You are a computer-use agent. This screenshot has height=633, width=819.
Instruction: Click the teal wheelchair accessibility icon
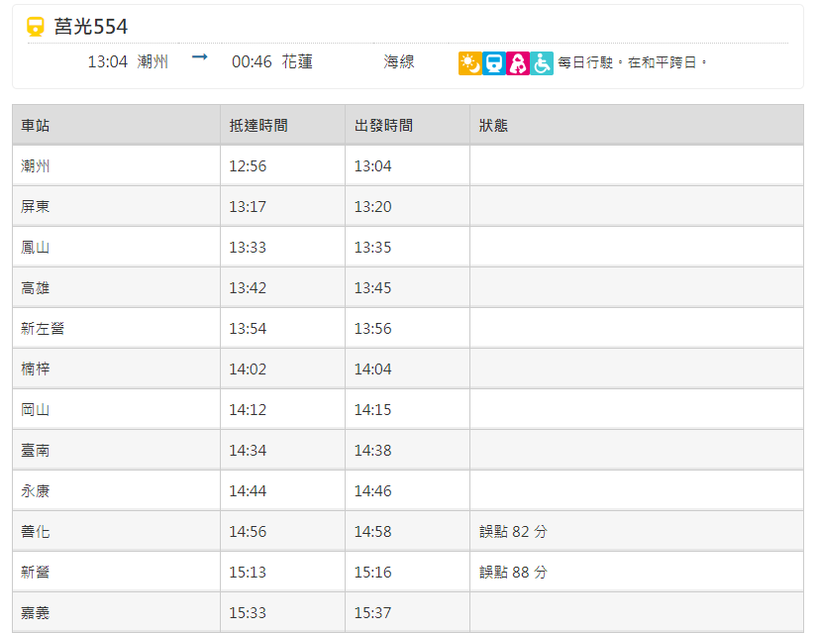(542, 63)
